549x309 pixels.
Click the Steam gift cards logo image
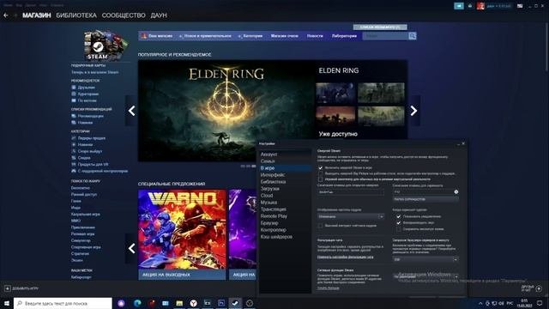[x=106, y=45]
